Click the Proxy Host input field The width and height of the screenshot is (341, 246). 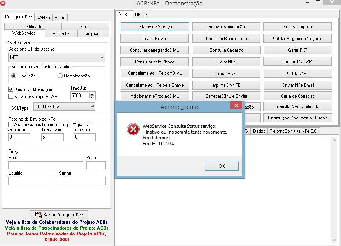46,165
